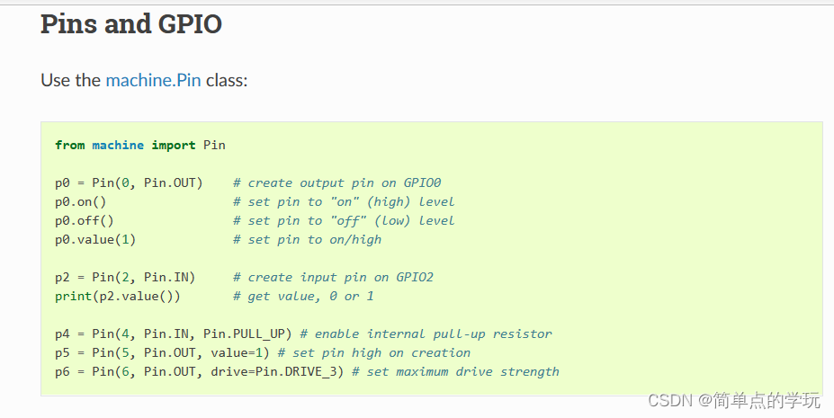Image resolution: width=834 pixels, height=418 pixels.
Task: Click the "p4 = Pin(4, Pin.IN, Pin.PULL_UP)" statement
Action: point(173,334)
